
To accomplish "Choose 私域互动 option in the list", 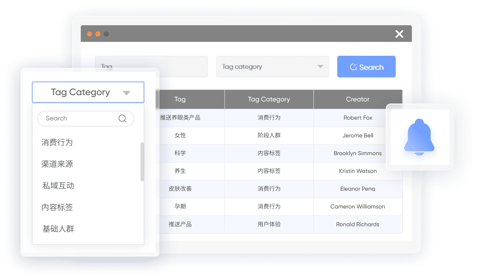I will pyautogui.click(x=58, y=186).
